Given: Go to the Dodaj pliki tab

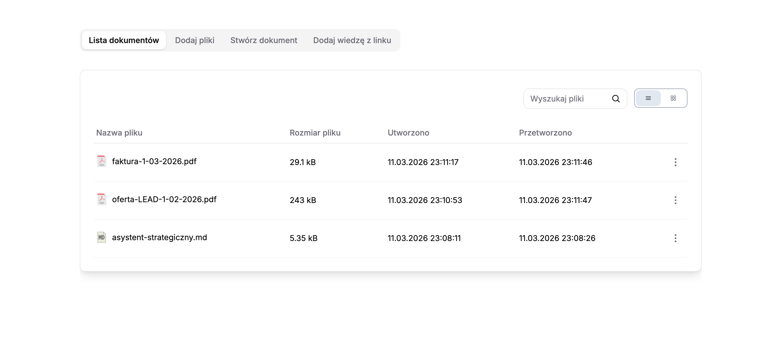Looking at the screenshot, I should pos(195,41).
